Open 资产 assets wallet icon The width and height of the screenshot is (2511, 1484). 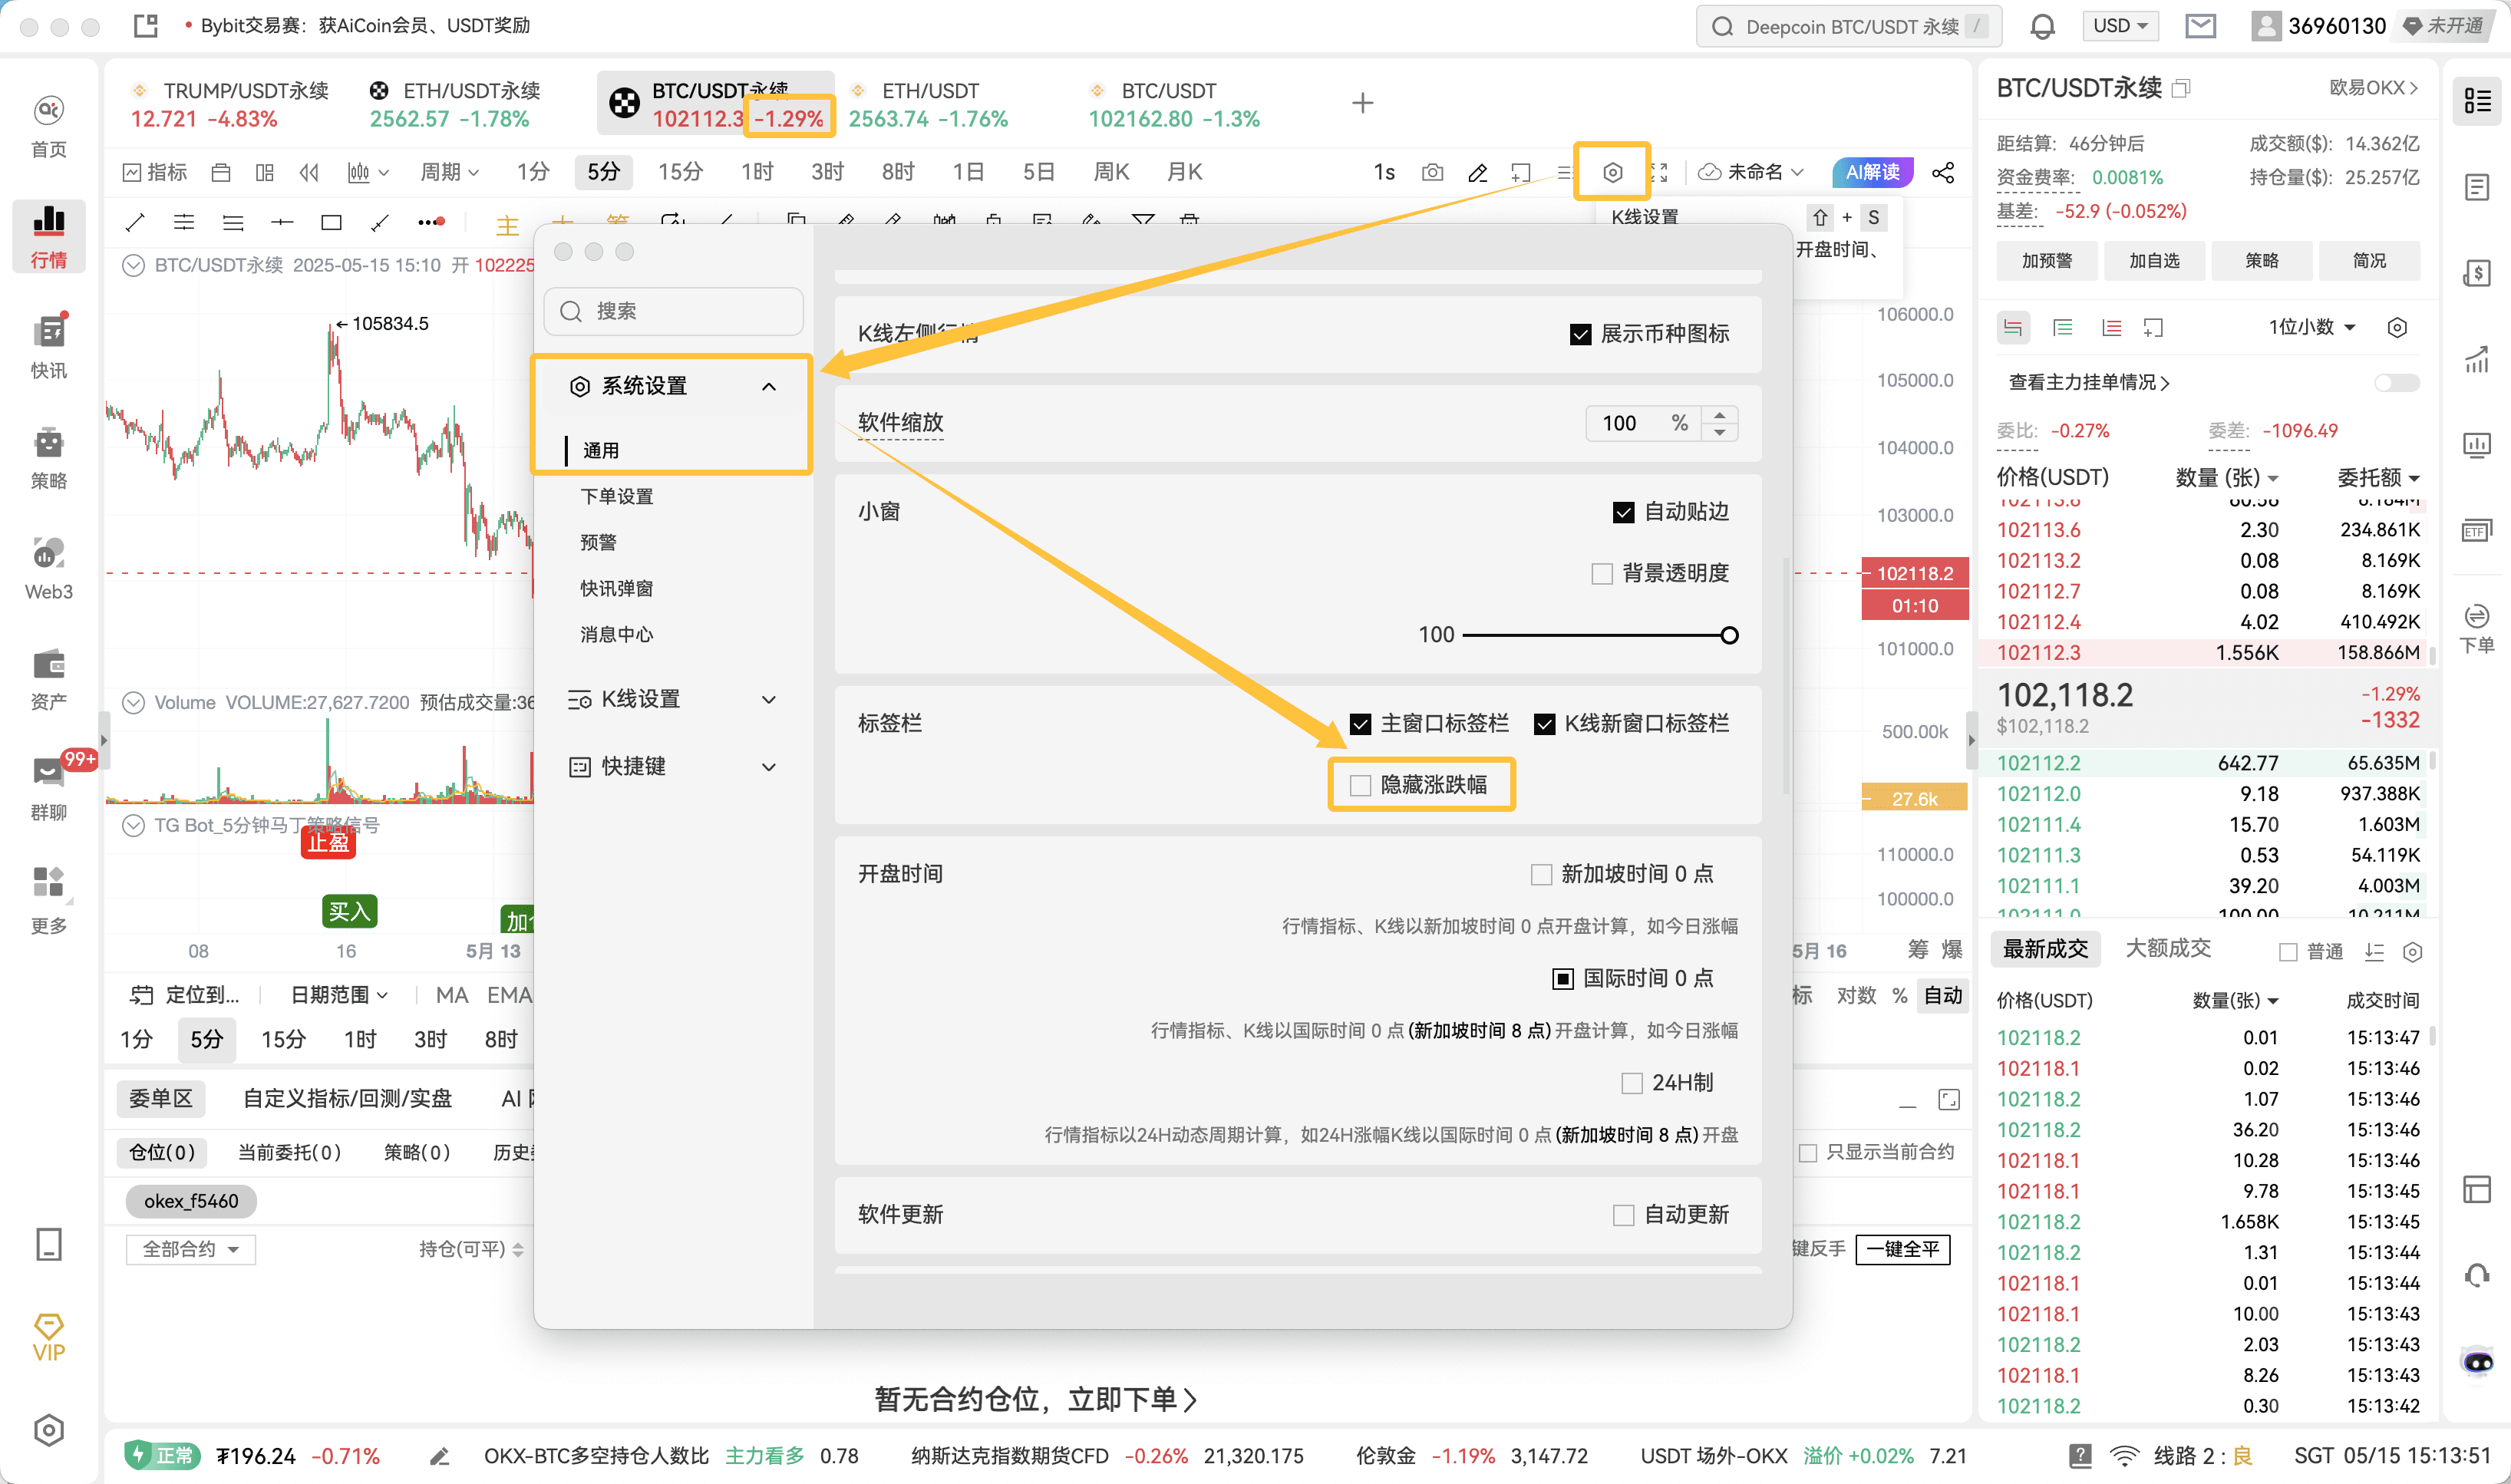click(x=48, y=679)
